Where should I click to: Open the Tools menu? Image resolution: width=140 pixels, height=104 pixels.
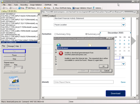pos(16,5)
